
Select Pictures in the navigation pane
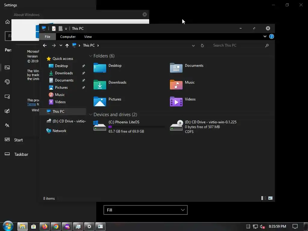tap(58, 88)
